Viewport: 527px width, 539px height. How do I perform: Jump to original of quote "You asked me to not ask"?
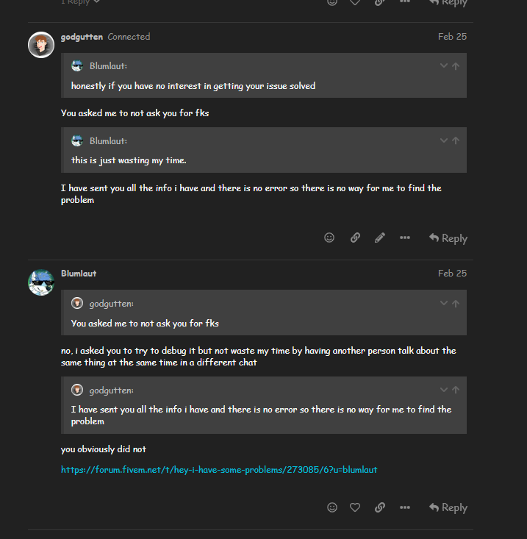(456, 303)
